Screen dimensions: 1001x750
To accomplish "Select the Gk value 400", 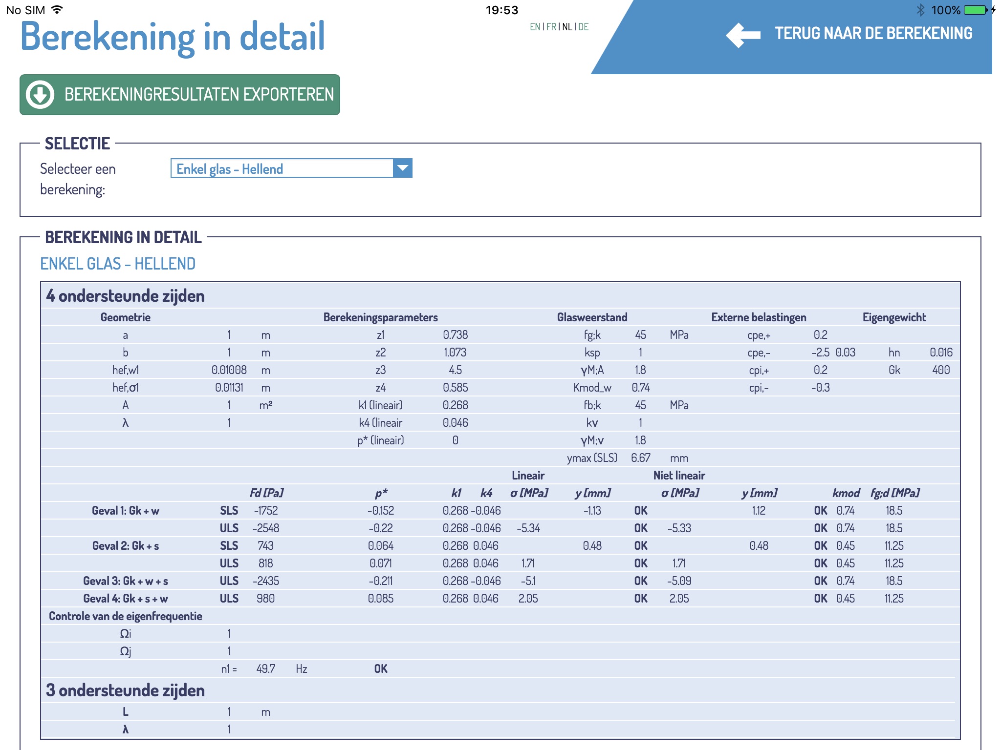I will 941,370.
